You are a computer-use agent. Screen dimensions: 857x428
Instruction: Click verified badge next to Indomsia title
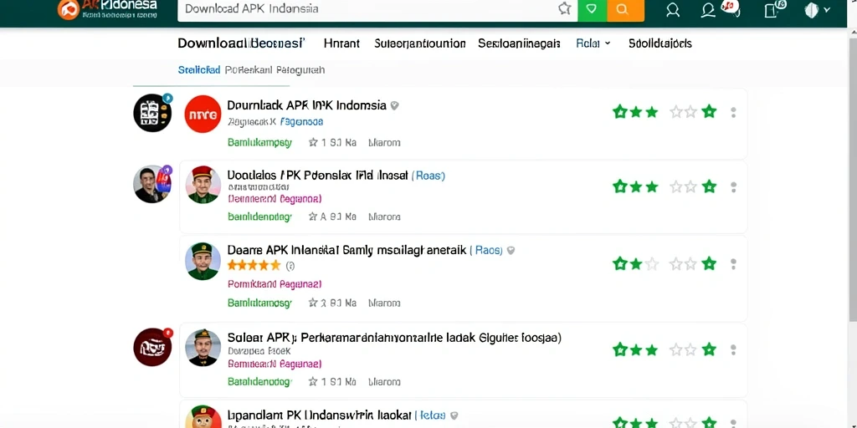(394, 105)
